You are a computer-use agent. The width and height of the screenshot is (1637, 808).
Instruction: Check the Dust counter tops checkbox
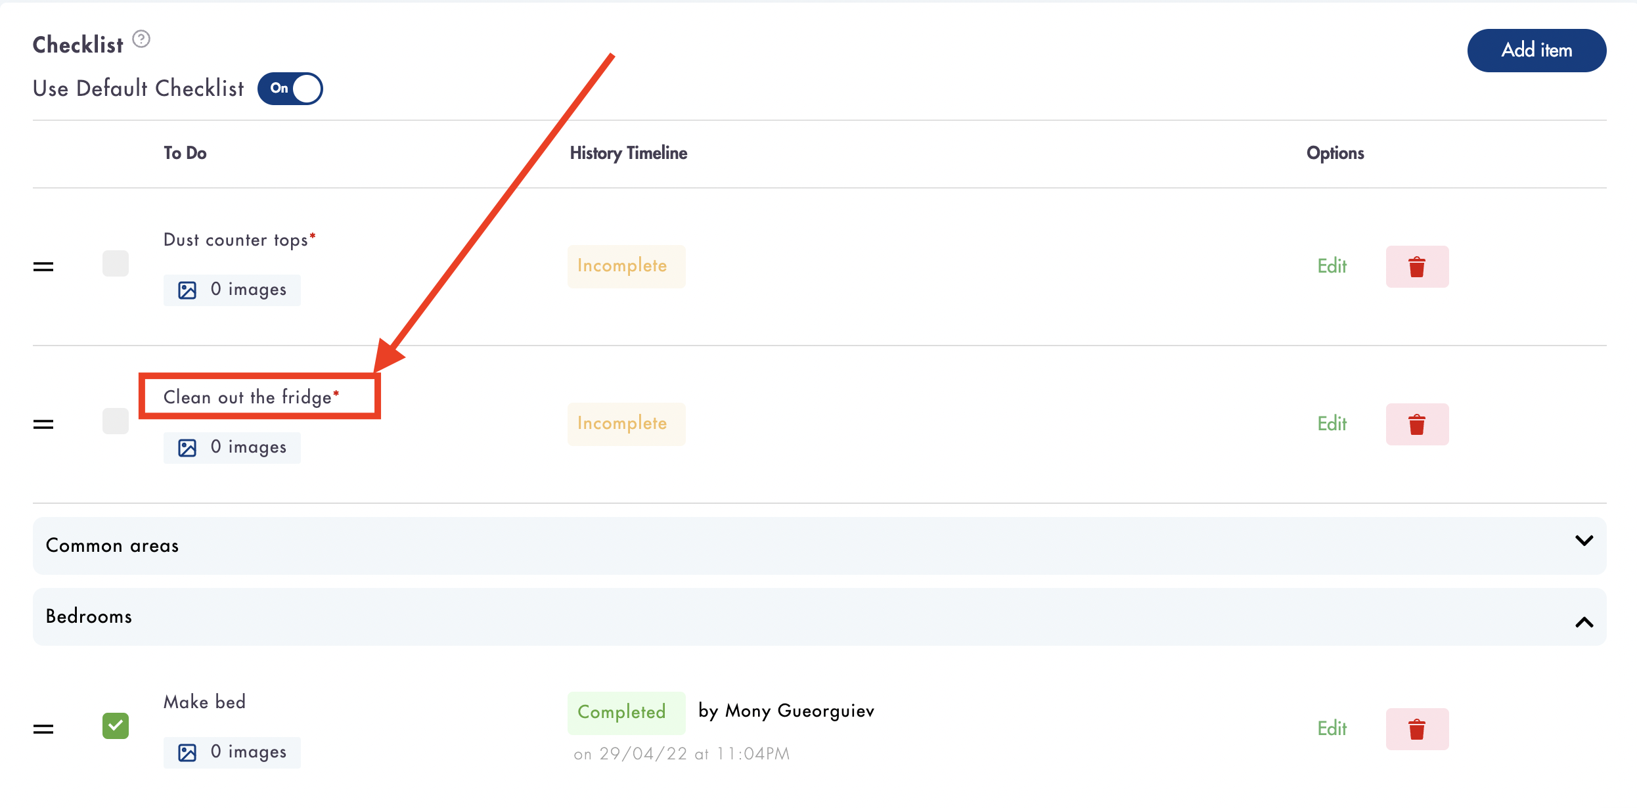pyautogui.click(x=116, y=263)
